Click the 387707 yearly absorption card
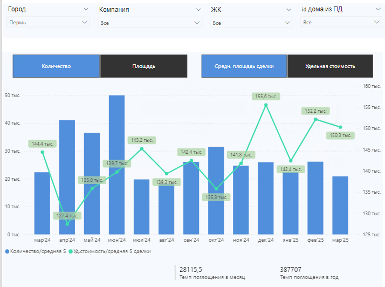This screenshot has height=287, width=385. [x=310, y=273]
